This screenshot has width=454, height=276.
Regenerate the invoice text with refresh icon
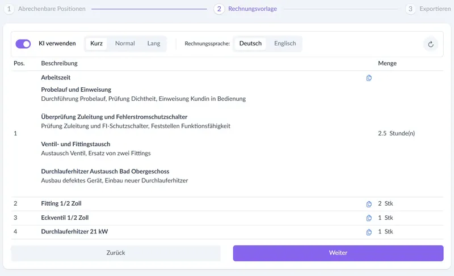pos(431,44)
